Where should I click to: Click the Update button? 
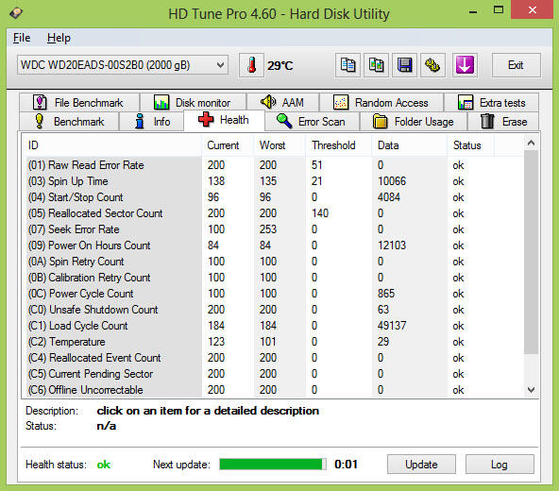pyautogui.click(x=421, y=465)
